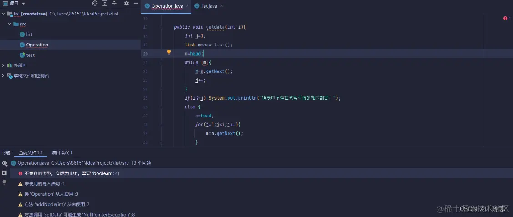
Task: Click warning icon beside 类 'Operation' 从未使用
Action: [20, 194]
